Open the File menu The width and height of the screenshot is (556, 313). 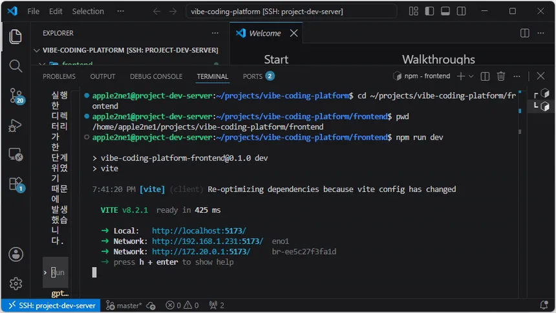click(34, 12)
